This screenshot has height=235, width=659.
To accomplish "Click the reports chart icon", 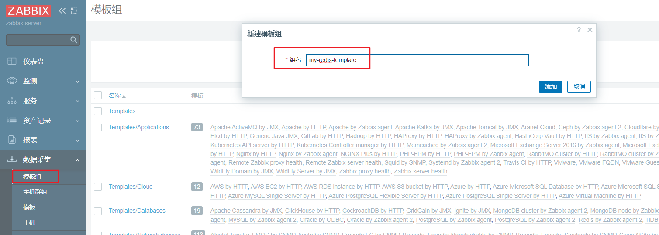I will (x=12, y=140).
